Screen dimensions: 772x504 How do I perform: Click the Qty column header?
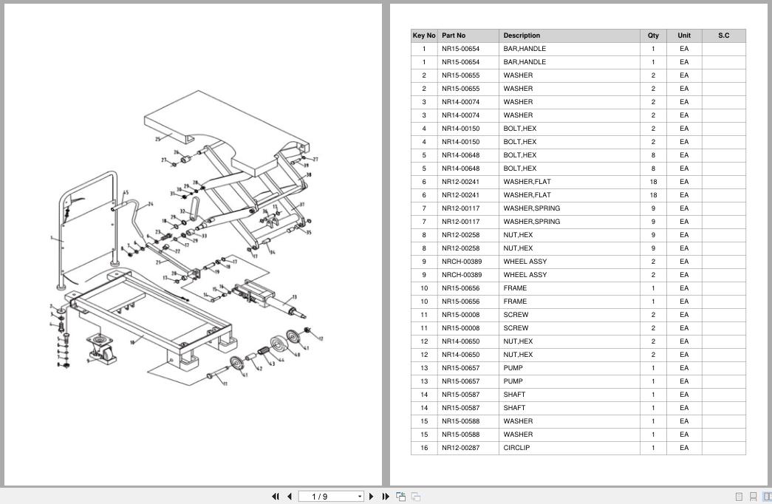pos(653,35)
